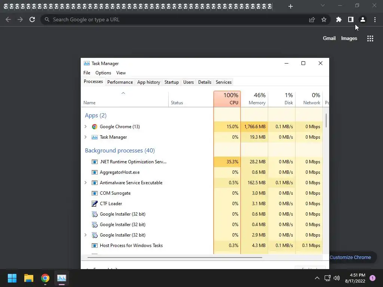
Task: Click the 162.5 MB memory cell
Action: coord(254,183)
